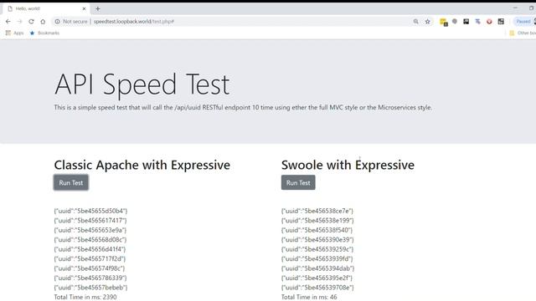Click the Classic Apache with Expressive heading
The image size is (536, 301).
pyautogui.click(x=142, y=165)
